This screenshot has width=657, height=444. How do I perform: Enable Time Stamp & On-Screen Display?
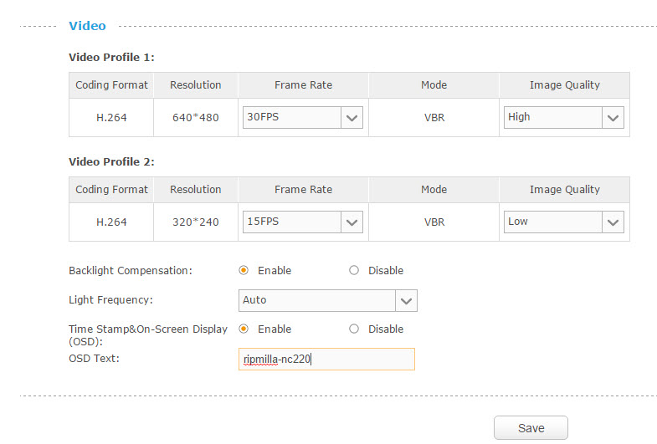click(244, 329)
